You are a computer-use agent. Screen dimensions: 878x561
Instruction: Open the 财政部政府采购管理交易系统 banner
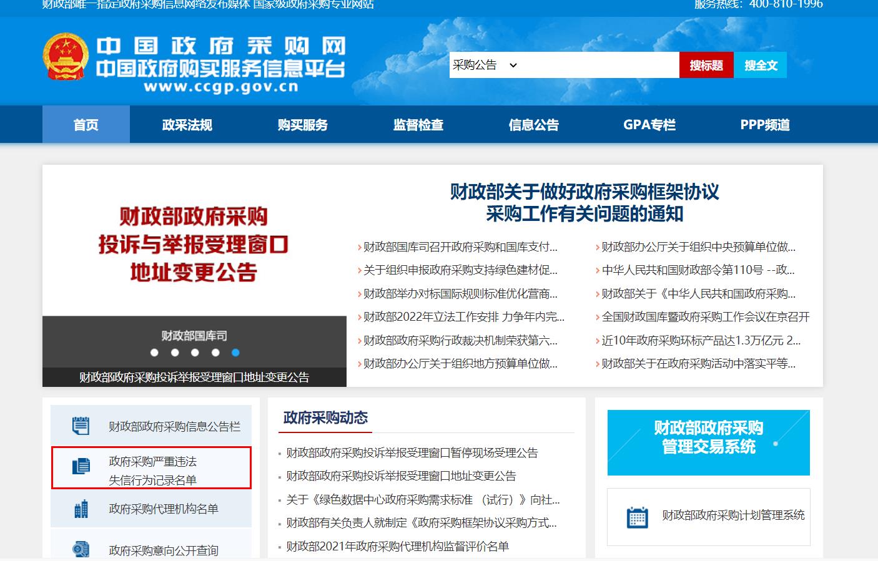pyautogui.click(x=709, y=442)
